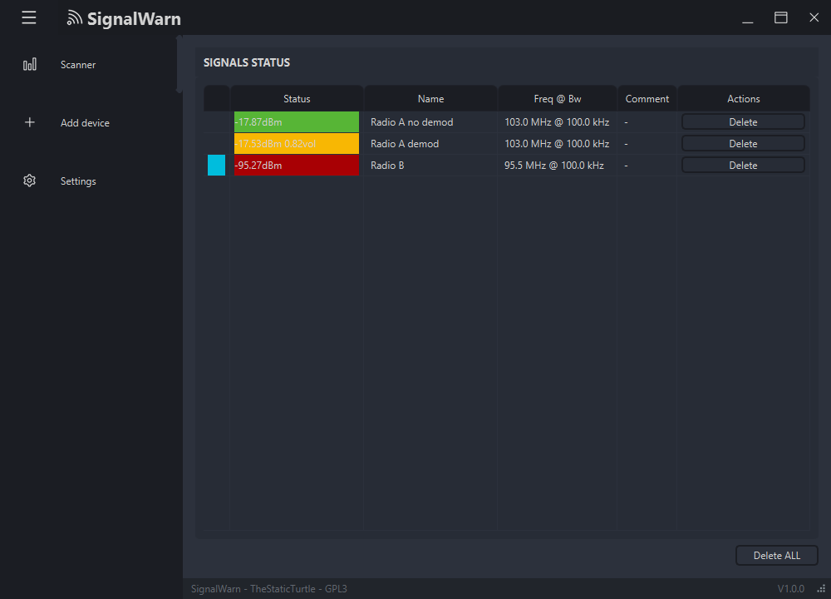Click the orange -17.53dBm 0.82vol status
This screenshot has height=599, width=831.
pyautogui.click(x=297, y=144)
